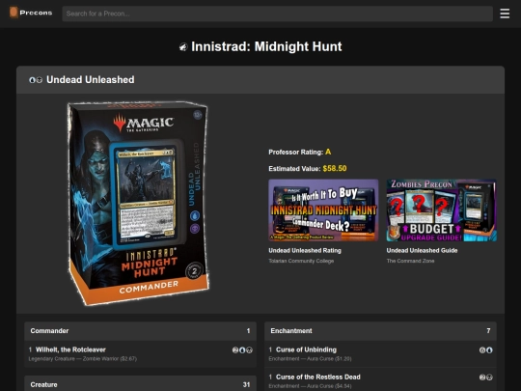Open the Curse of Unbinding card

306,349
